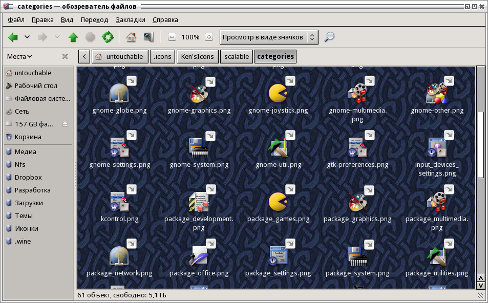The width and height of the screenshot is (488, 303).
Task: Open the Файл menu
Action: click(x=16, y=19)
